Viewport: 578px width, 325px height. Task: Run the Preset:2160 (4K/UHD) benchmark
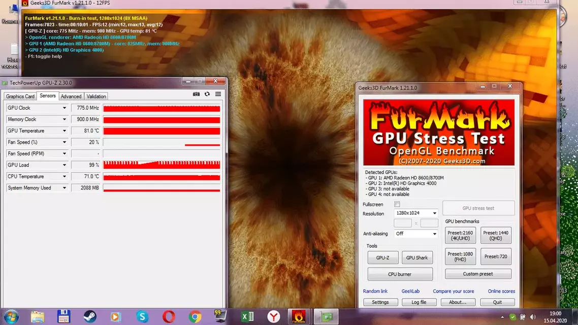[x=460, y=236]
